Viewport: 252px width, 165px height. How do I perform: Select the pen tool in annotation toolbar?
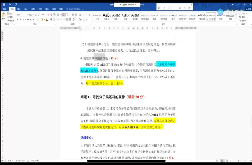pyautogui.click(x=164, y=8)
